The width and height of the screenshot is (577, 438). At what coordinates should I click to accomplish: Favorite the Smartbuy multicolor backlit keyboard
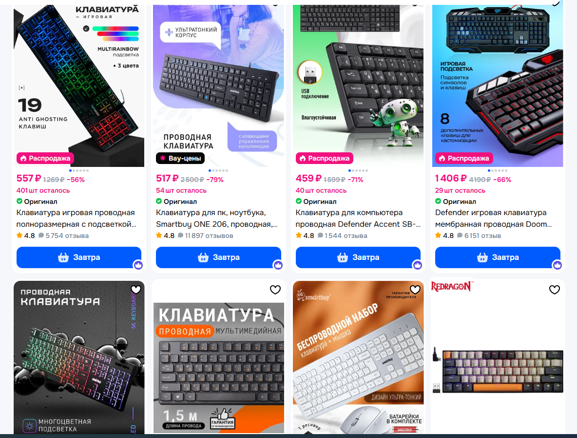pos(136,290)
